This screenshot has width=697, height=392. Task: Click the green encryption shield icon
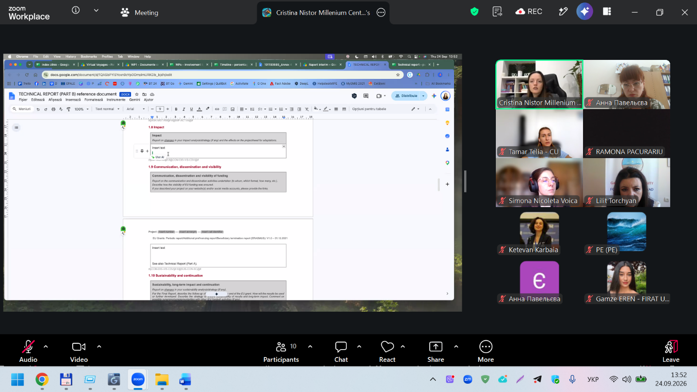474,12
